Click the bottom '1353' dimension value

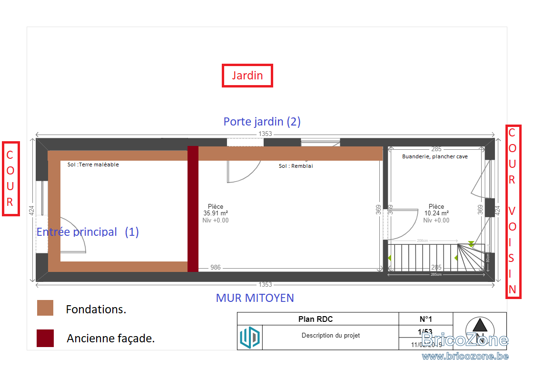tap(265, 284)
